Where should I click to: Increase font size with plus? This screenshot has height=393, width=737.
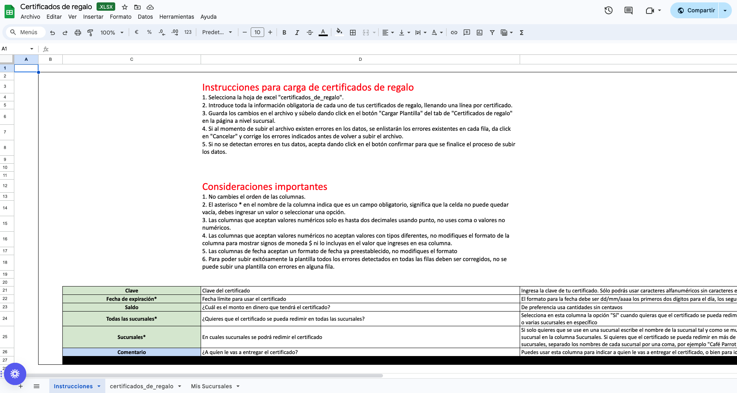270,33
